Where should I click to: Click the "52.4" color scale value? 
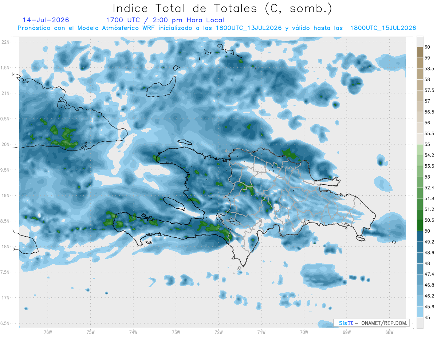coord(430,188)
